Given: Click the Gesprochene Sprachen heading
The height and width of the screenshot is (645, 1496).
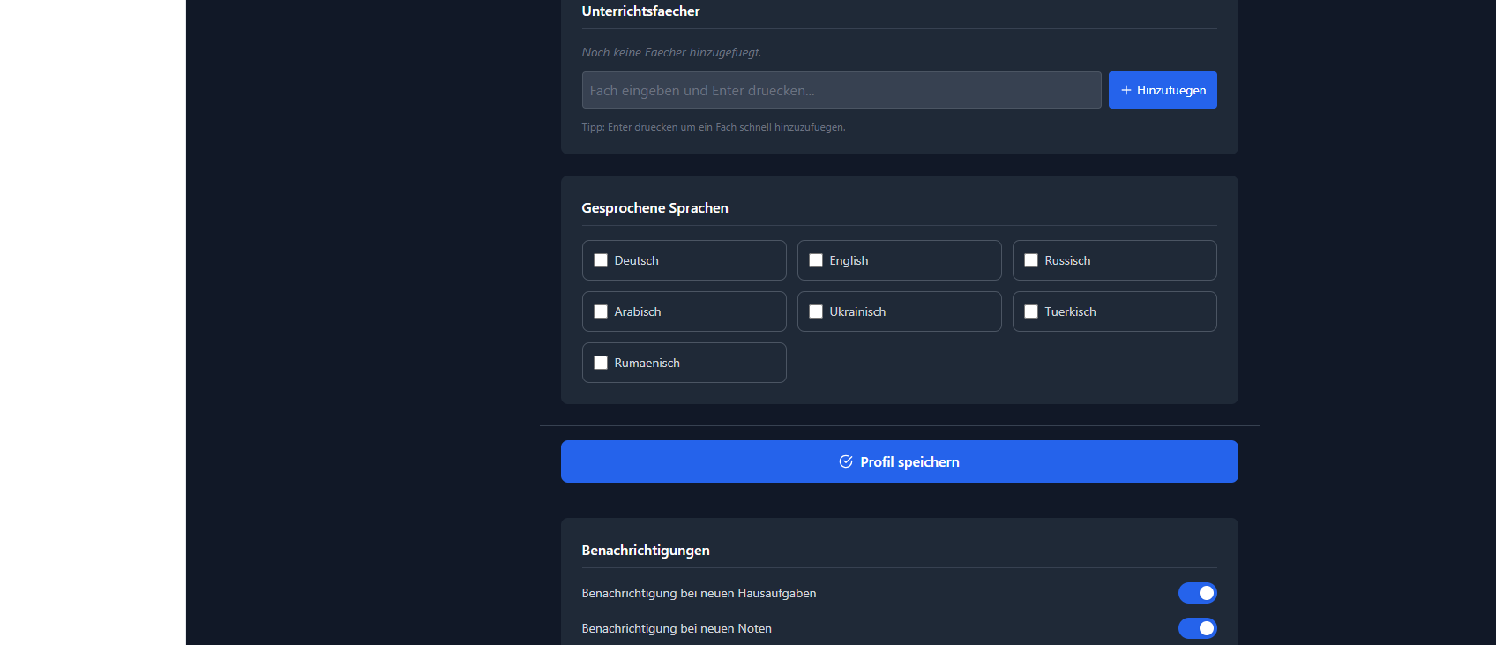Looking at the screenshot, I should (x=654, y=208).
